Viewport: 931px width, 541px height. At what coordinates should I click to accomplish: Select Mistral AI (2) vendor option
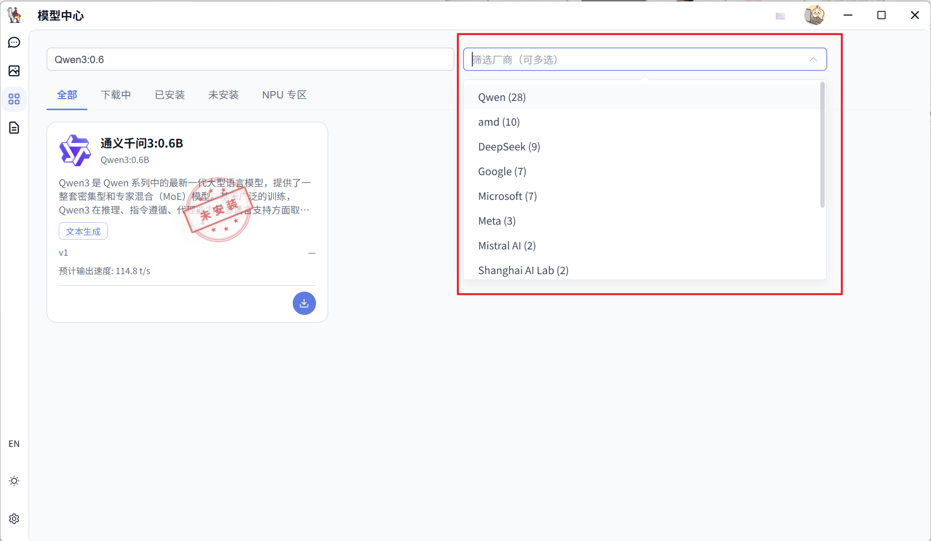click(642, 246)
